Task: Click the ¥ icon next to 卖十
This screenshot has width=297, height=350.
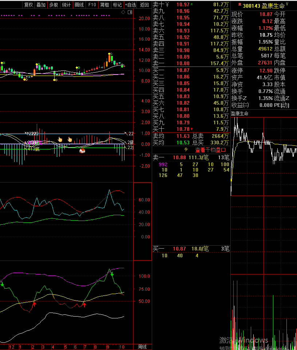Action: point(167,5)
